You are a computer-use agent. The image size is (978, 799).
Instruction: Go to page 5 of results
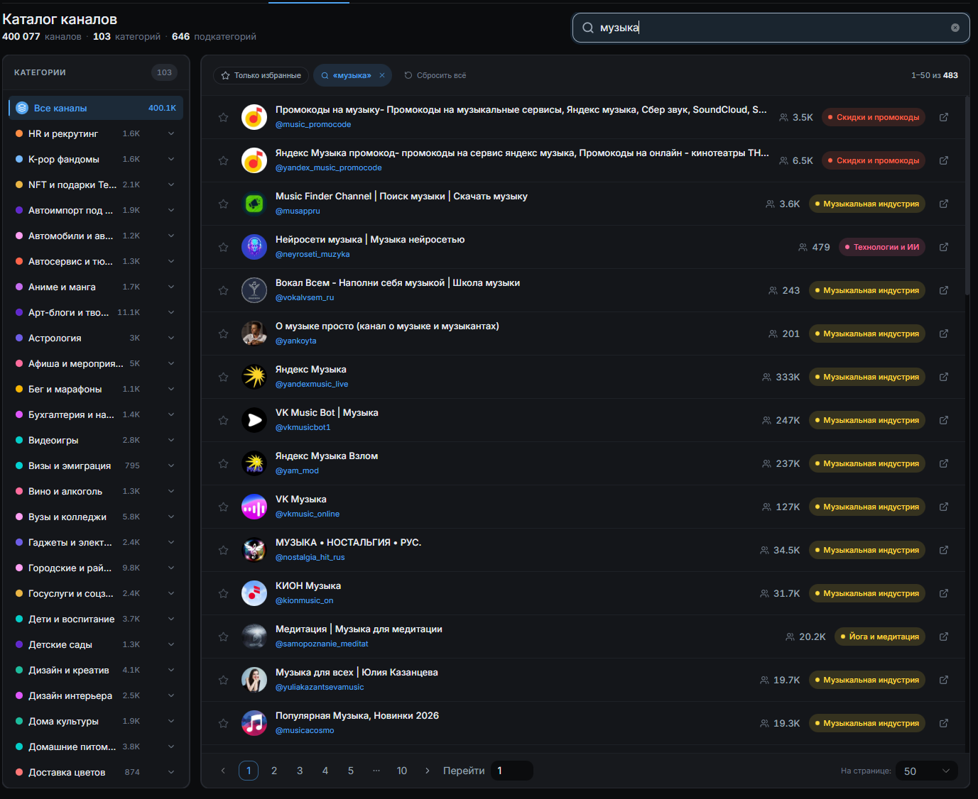[351, 771]
